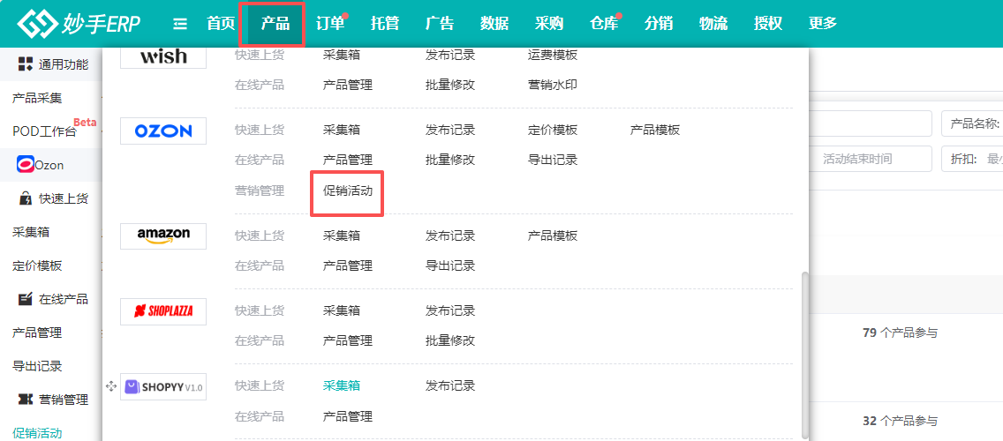Open 批量修改 in the wish section
The image size is (1003, 441).
click(x=450, y=85)
